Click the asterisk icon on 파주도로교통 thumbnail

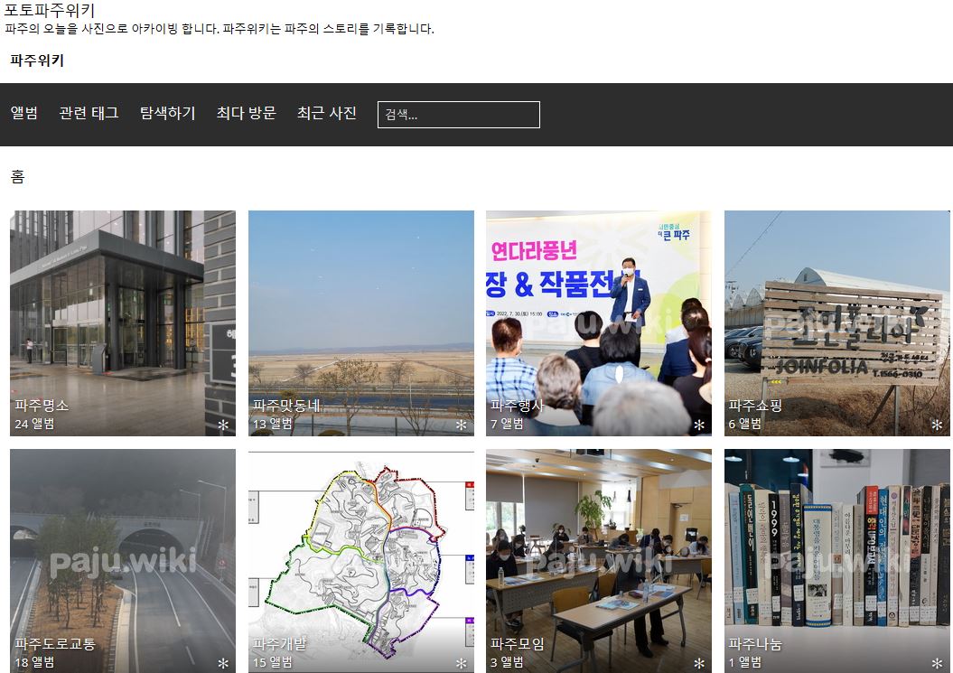pyautogui.click(x=223, y=663)
